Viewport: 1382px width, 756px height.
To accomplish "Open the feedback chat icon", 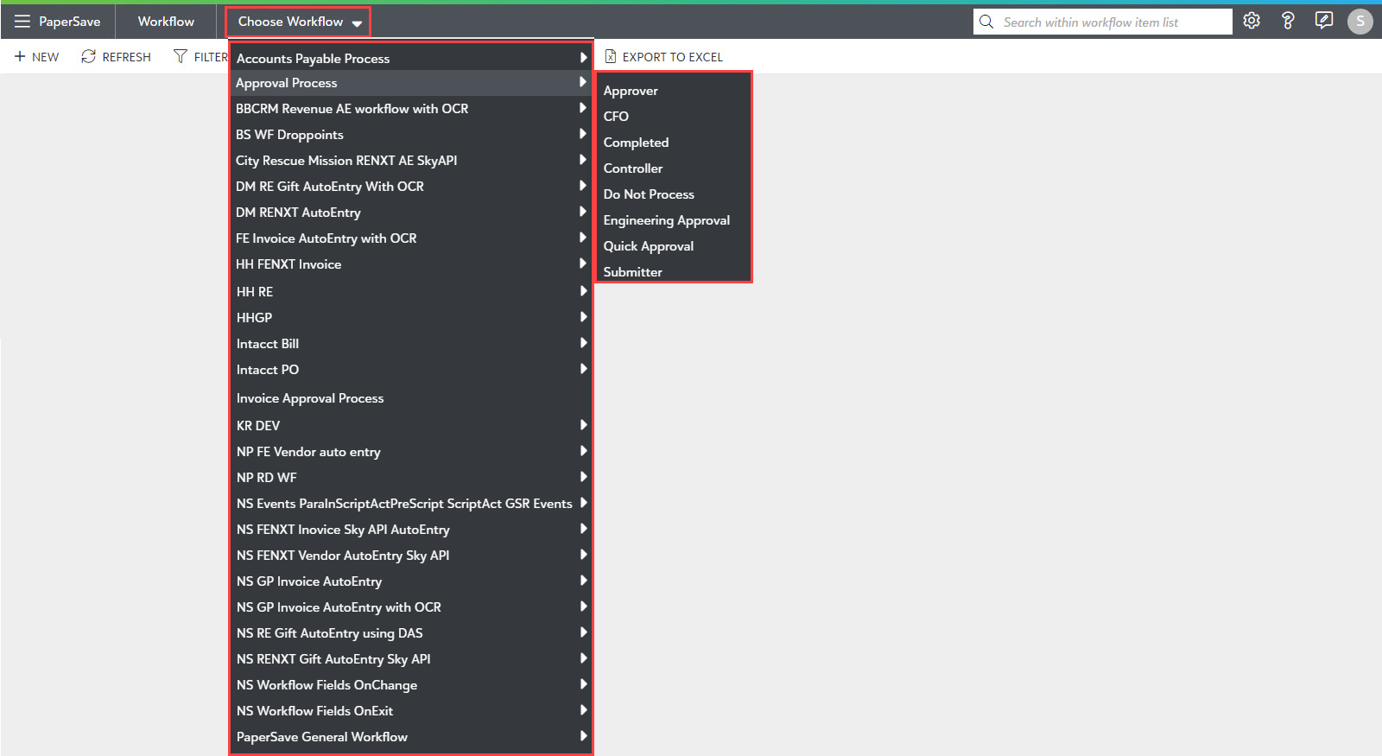I will click(1323, 21).
